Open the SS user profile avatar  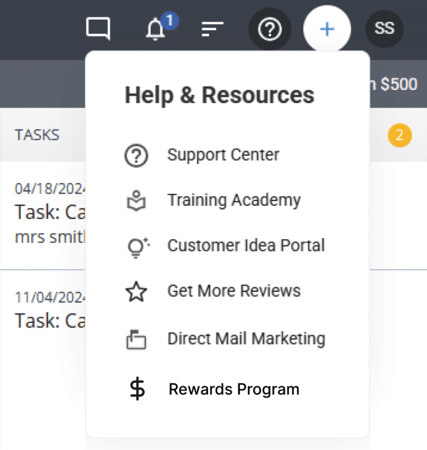tap(384, 29)
